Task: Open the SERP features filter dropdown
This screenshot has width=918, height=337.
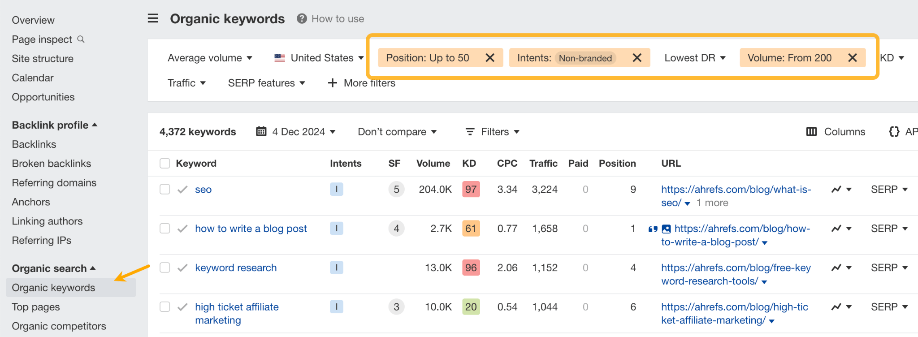Action: [266, 83]
